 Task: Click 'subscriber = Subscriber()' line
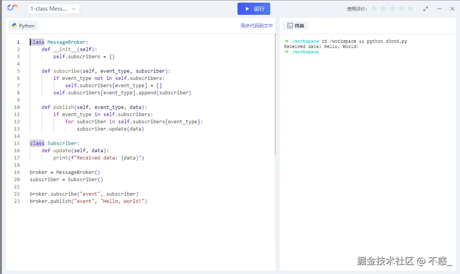point(66,180)
